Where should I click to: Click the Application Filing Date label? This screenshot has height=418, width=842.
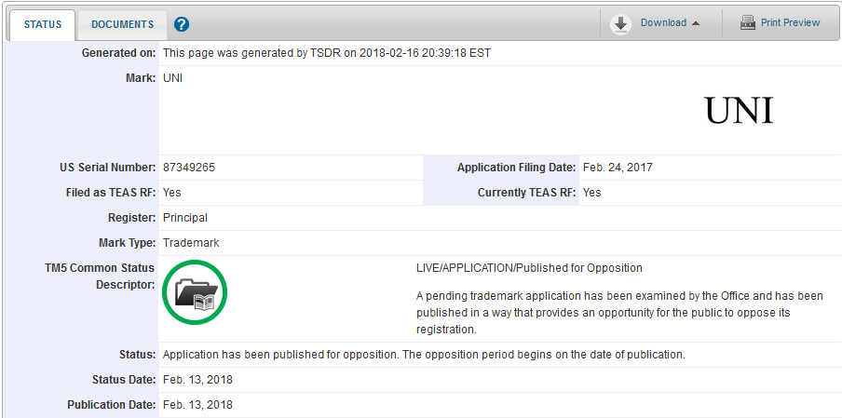(x=517, y=168)
